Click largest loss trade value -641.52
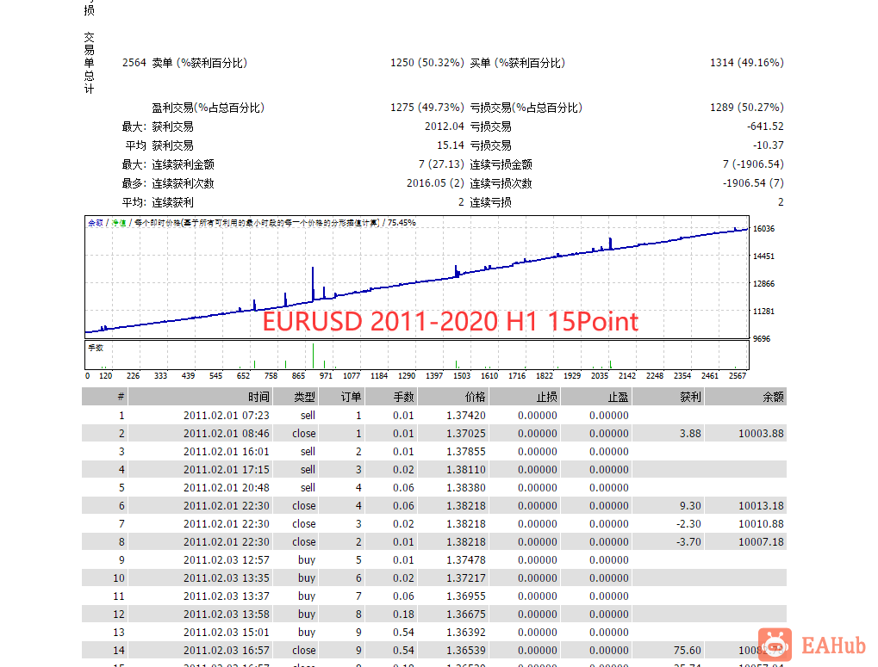 tap(765, 127)
